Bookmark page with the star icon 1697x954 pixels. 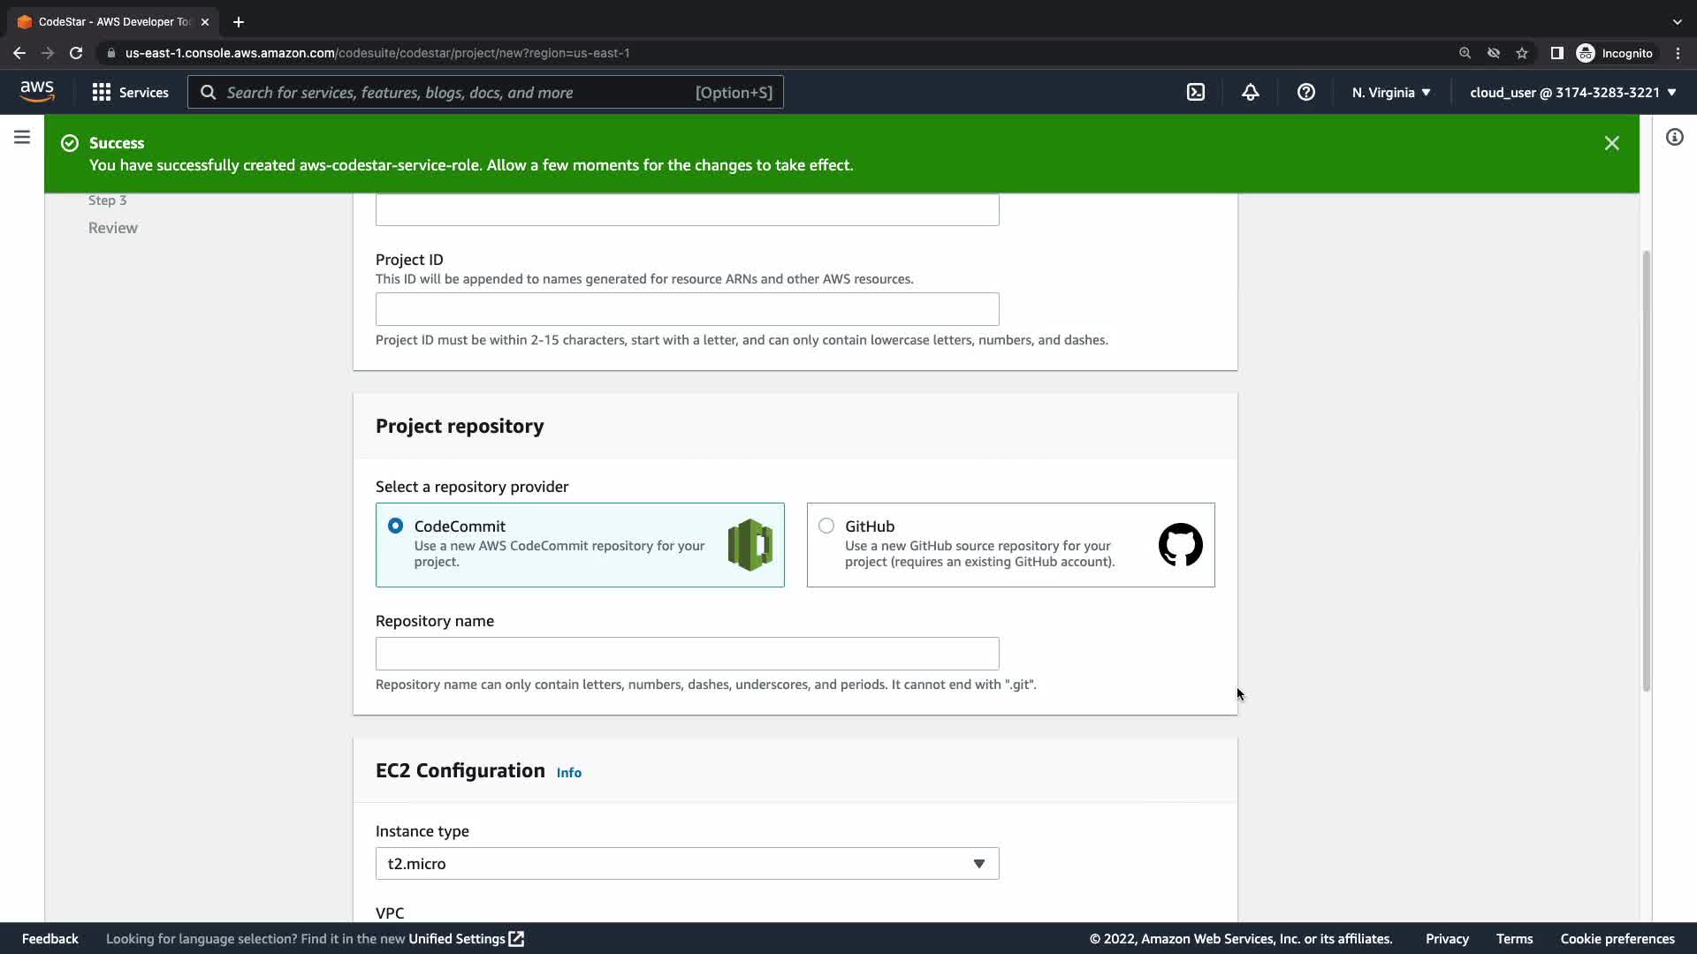click(x=1521, y=53)
